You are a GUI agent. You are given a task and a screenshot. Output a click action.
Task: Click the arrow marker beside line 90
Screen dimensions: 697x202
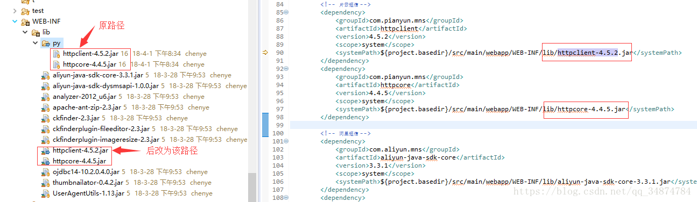pos(265,53)
